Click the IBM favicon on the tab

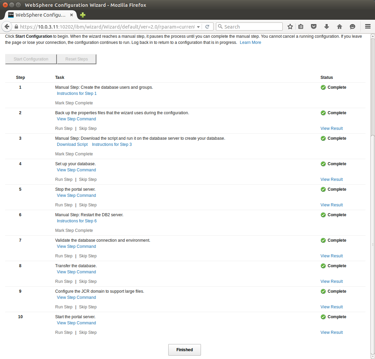(11, 15)
